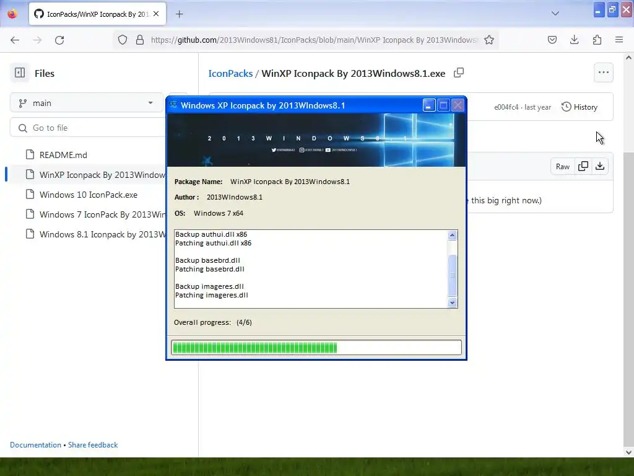This screenshot has height=476, width=634.
Task: Click the 'Overall progress: (4/6)' text
Action: point(213,322)
